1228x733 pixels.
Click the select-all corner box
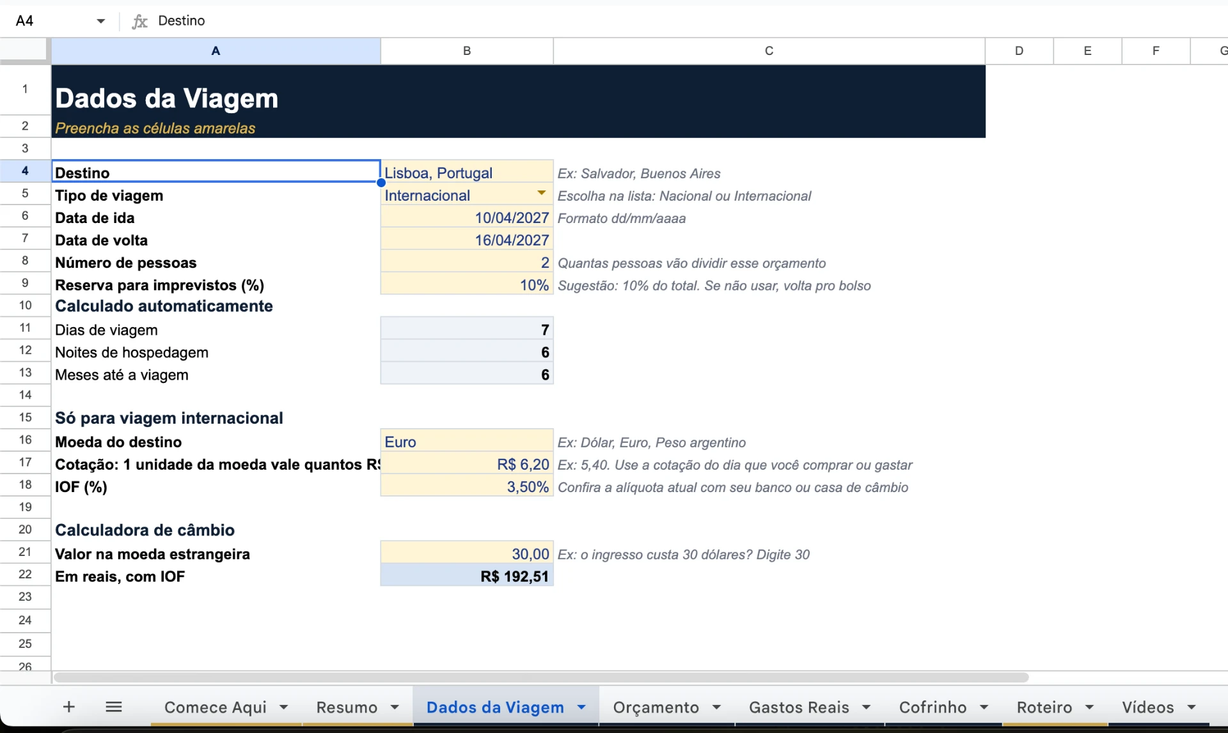[25, 50]
